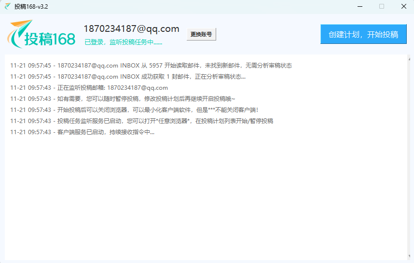Click the 投稿168 app icon in title bar
This screenshot has width=414, height=263.
point(8,6)
